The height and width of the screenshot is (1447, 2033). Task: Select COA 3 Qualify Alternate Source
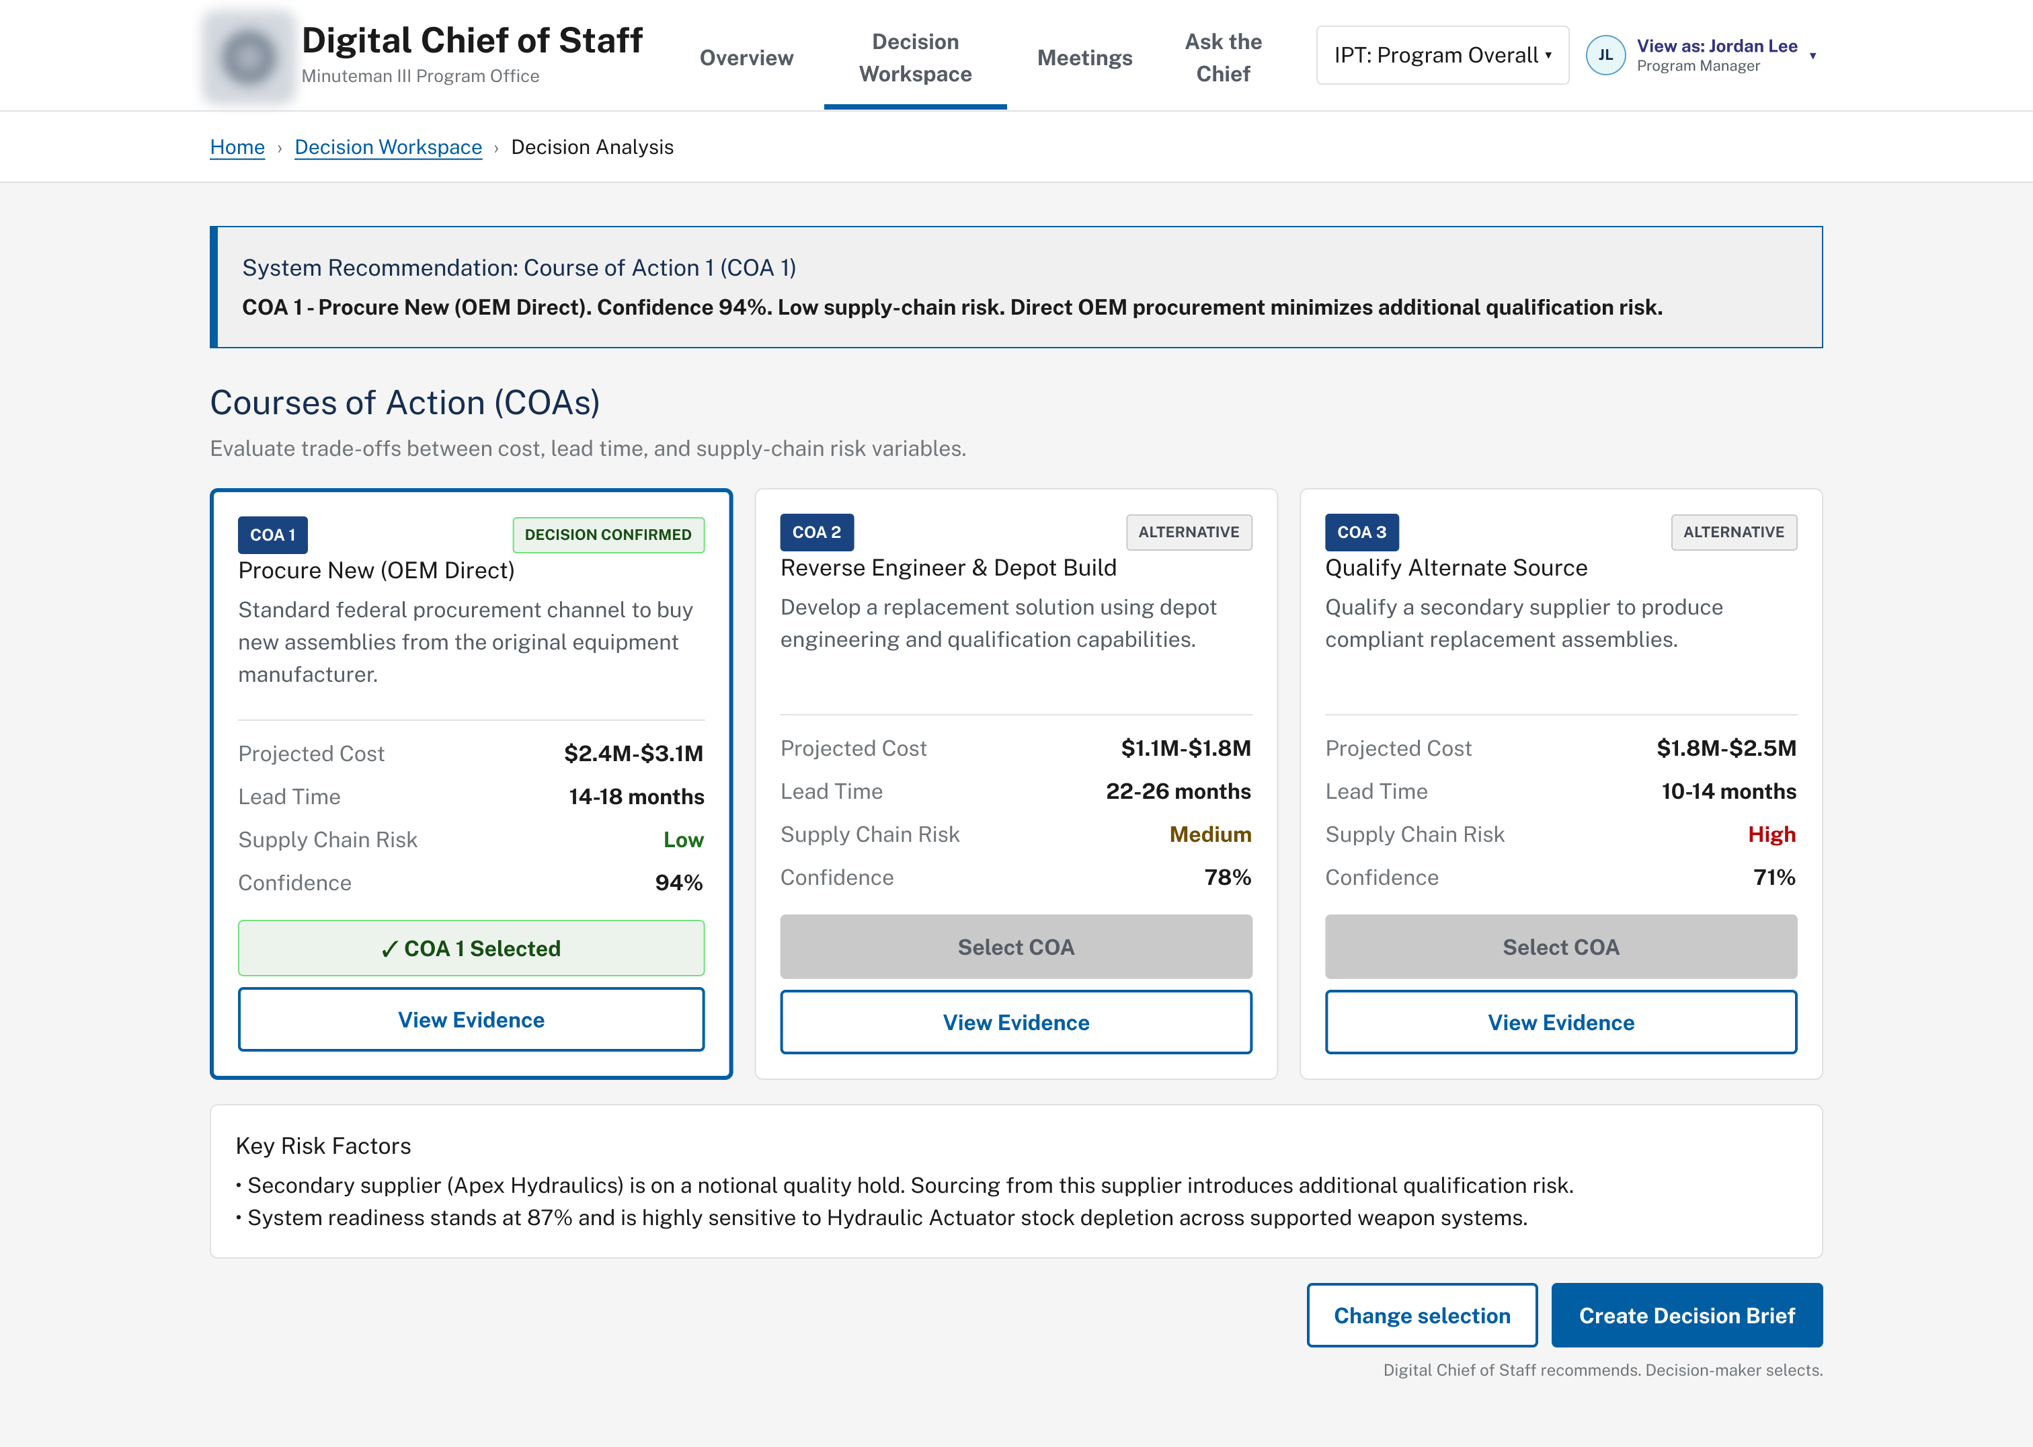click(1561, 947)
